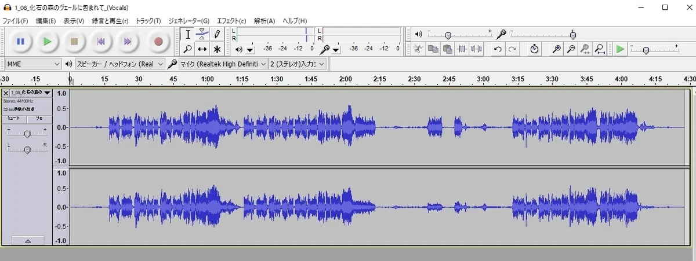Click the recording level meter bar
This screenshot has height=261, width=696.
click(360, 34)
